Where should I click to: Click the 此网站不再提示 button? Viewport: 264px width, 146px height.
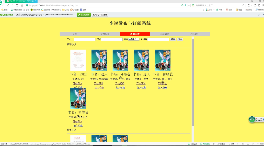[x=100, y=15]
